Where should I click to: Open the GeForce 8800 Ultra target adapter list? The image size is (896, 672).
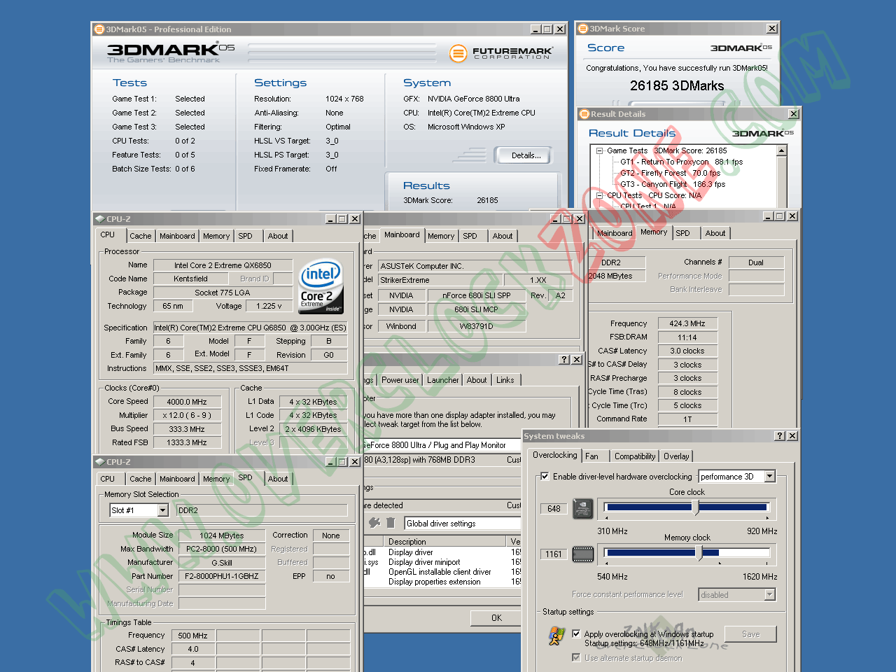tap(442, 445)
